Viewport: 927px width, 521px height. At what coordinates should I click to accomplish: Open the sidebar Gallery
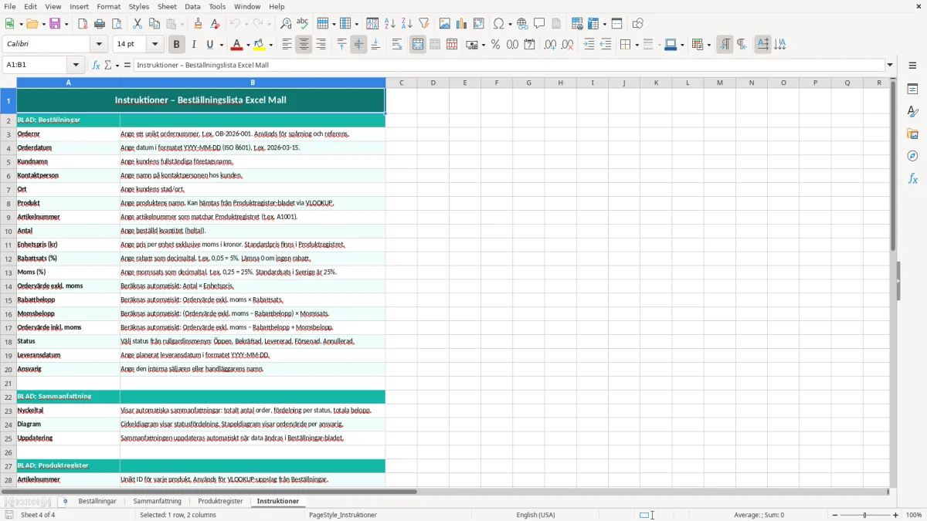pos(912,134)
